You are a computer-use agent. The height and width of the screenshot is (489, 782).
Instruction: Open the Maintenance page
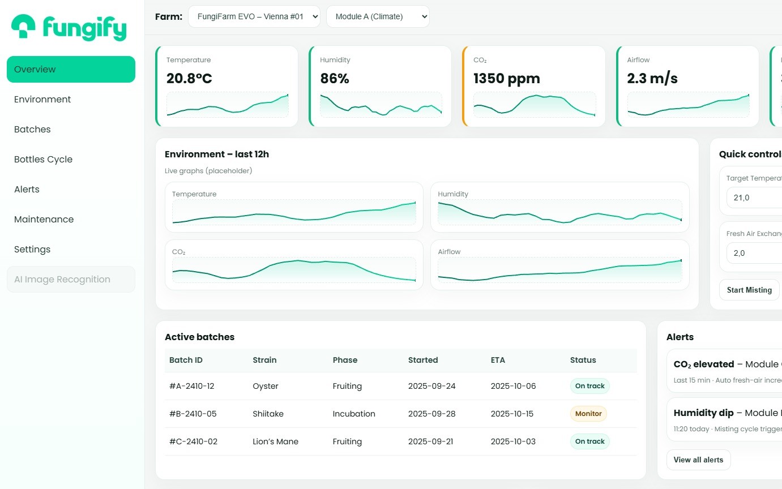click(44, 219)
